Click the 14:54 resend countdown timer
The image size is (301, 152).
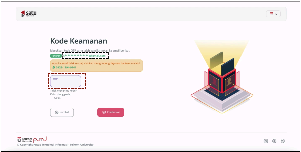pos(57,98)
